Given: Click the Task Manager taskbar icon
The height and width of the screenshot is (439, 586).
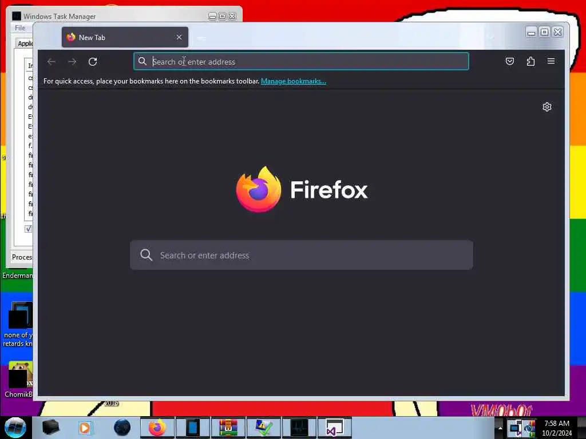Looking at the screenshot, I should point(299,428).
